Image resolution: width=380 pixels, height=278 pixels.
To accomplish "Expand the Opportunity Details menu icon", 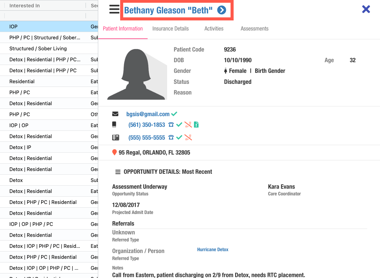I will coord(118,172).
